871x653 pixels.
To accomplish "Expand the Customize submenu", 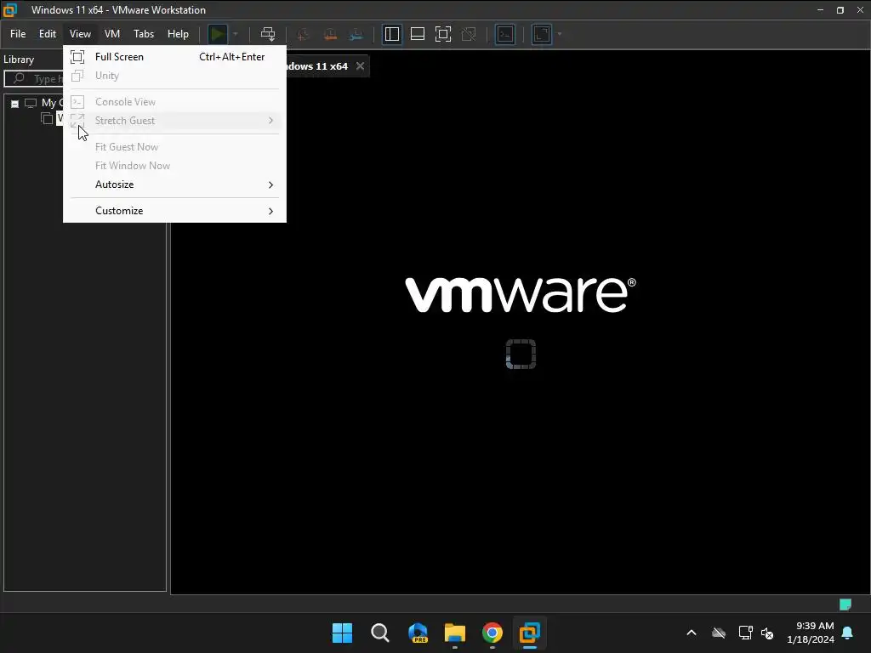I will click(174, 211).
